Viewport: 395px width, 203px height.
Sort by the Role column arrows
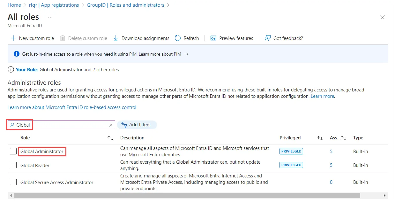(x=110, y=138)
